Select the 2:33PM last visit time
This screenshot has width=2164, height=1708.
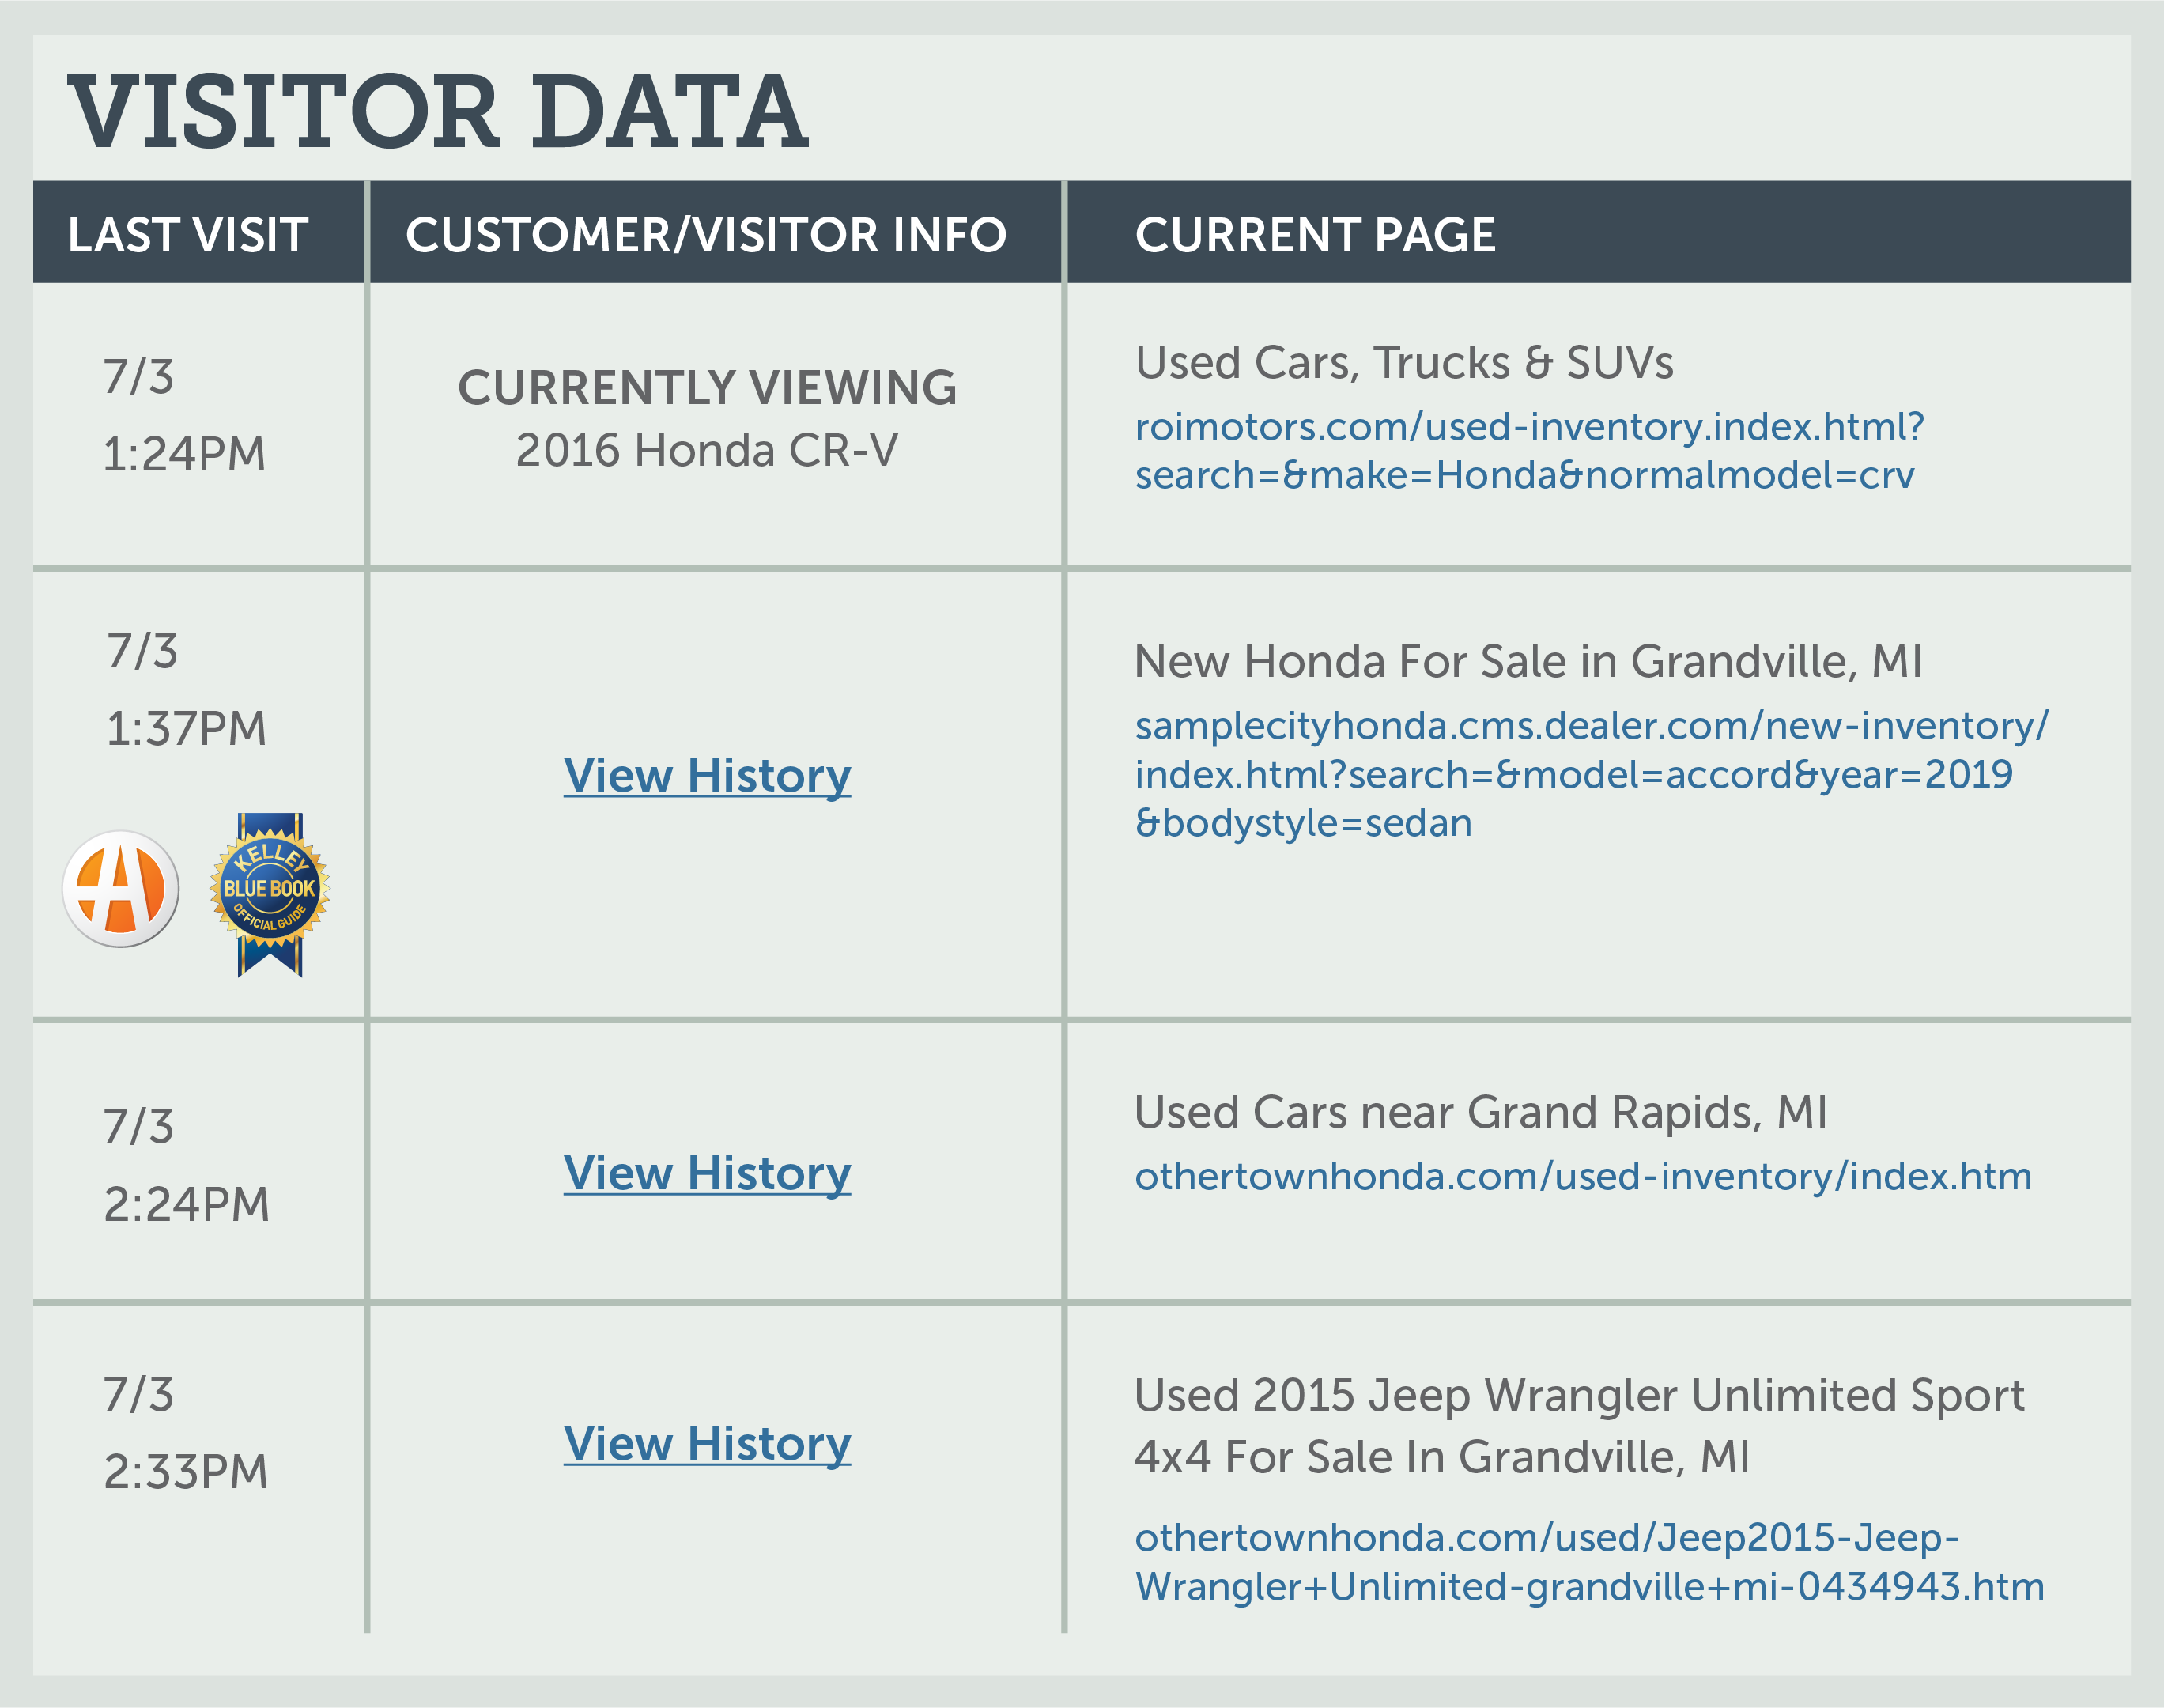tap(186, 1472)
